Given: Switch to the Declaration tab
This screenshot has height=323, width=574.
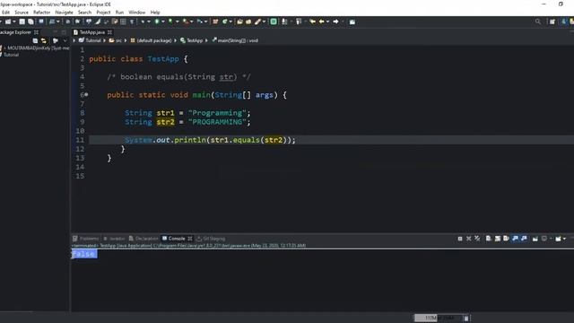Looking at the screenshot, I should pyautogui.click(x=143, y=239).
